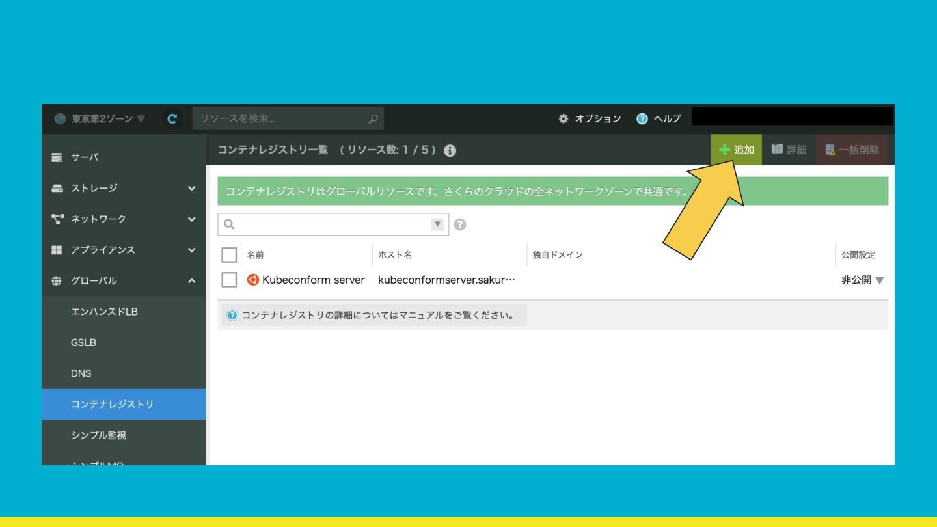
Task: Click the question mark icon for ヘルプ
Action: (x=642, y=119)
